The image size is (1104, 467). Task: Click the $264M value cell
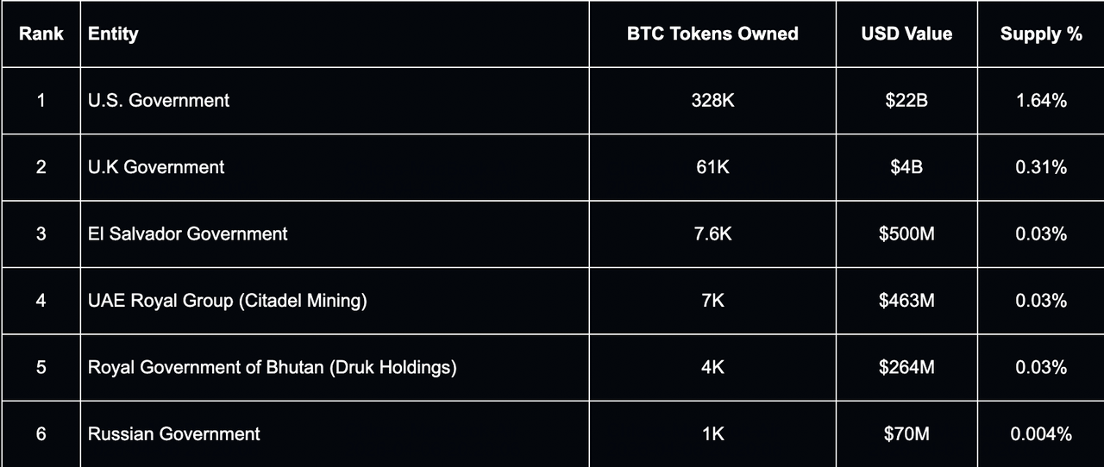coord(906,367)
